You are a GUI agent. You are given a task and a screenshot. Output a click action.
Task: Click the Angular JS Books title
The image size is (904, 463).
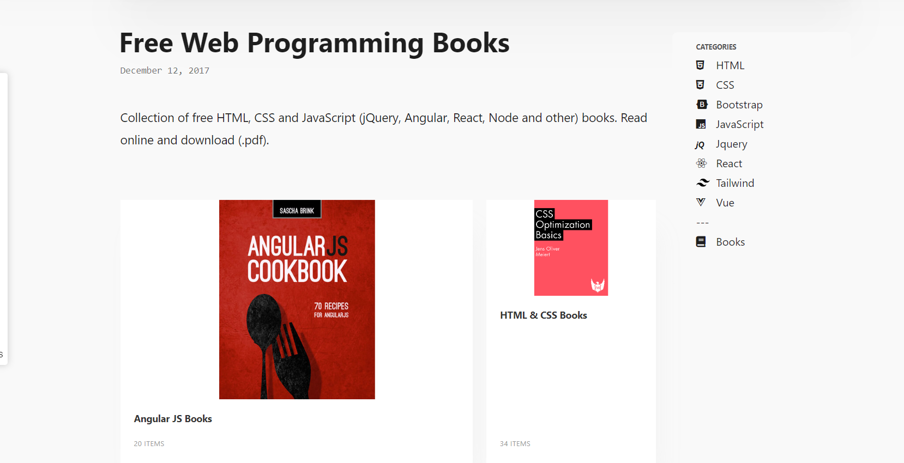173,419
